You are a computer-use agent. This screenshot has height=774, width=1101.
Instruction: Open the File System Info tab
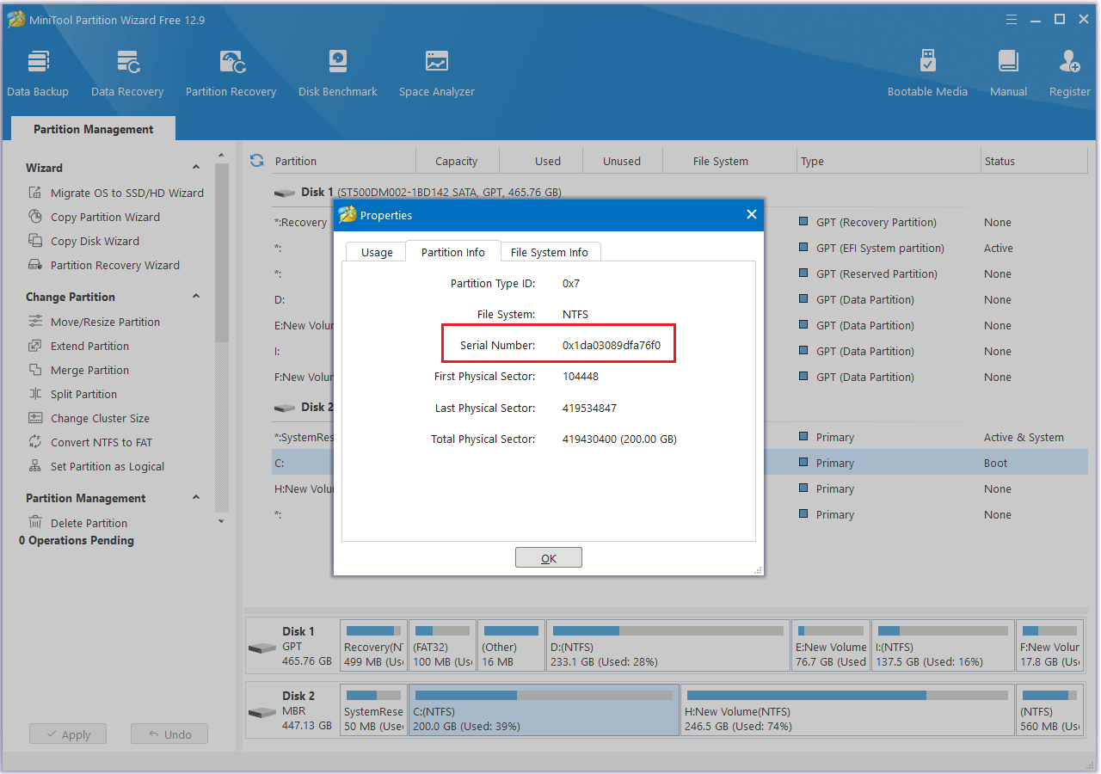(x=550, y=252)
